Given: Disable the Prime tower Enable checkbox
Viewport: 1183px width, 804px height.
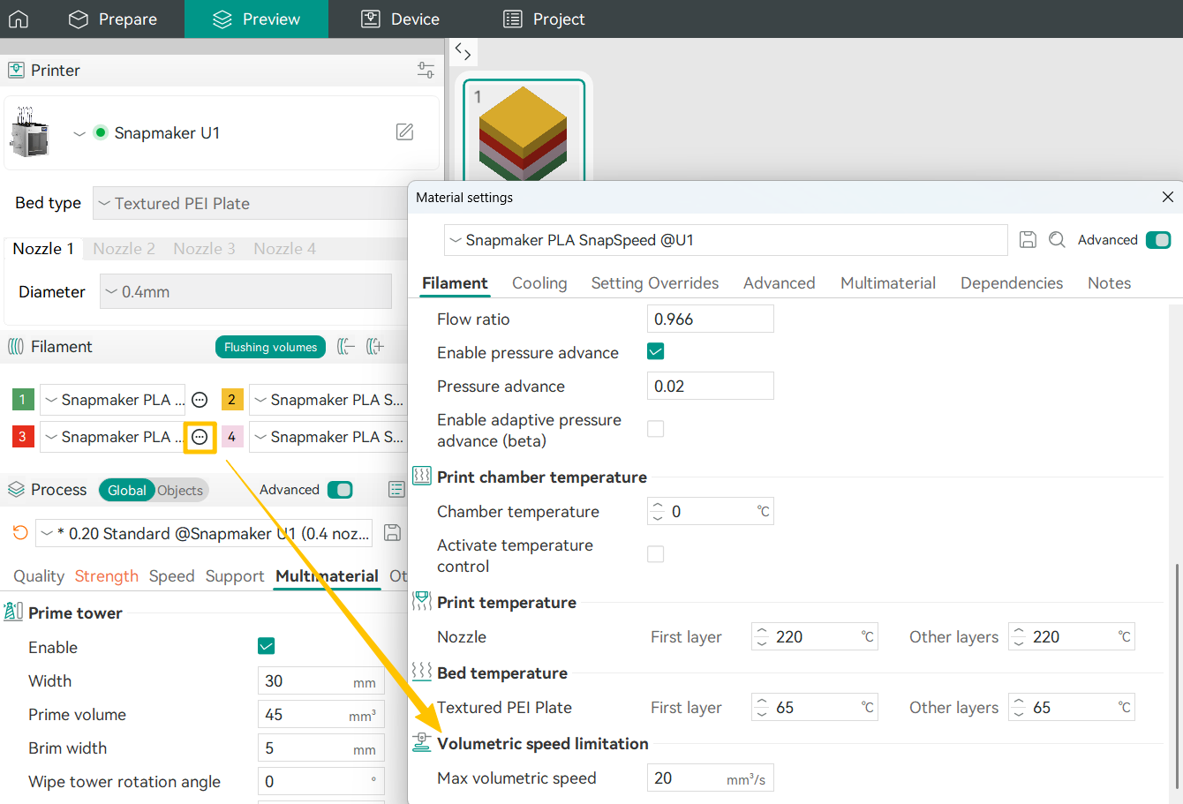Looking at the screenshot, I should tap(266, 647).
